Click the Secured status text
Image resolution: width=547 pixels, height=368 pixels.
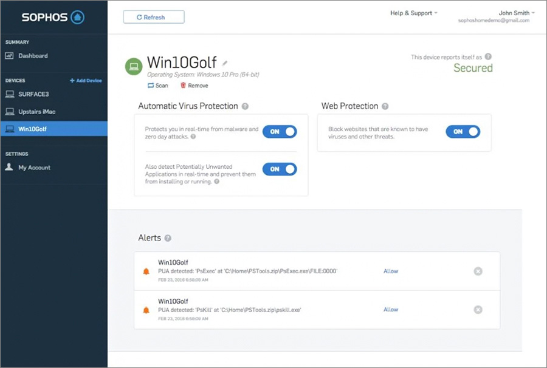tap(473, 68)
